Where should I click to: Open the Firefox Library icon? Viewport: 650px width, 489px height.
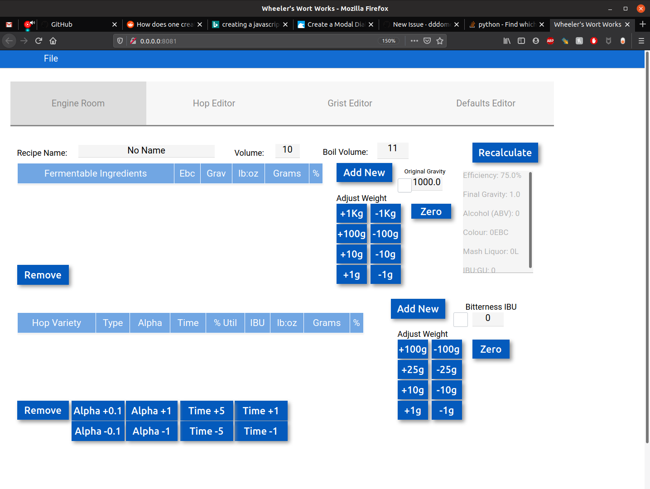point(507,41)
